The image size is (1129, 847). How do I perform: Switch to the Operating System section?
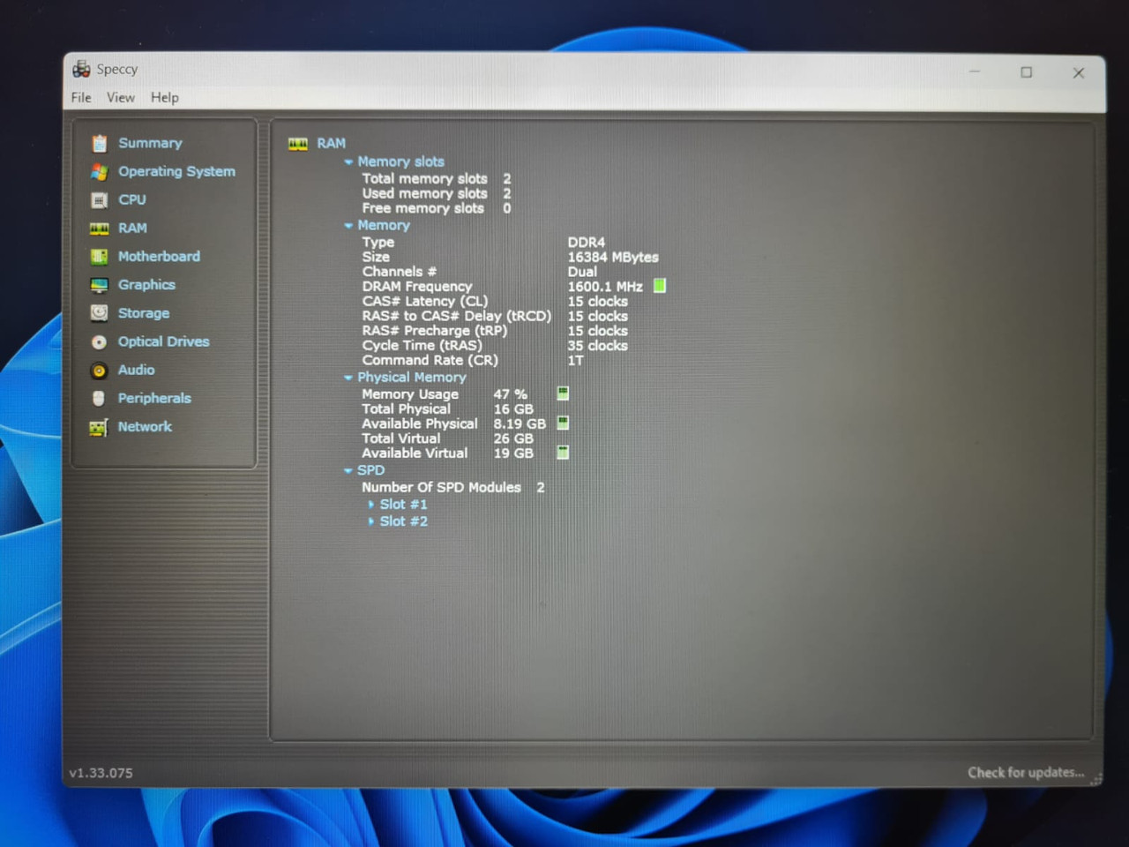click(x=176, y=171)
